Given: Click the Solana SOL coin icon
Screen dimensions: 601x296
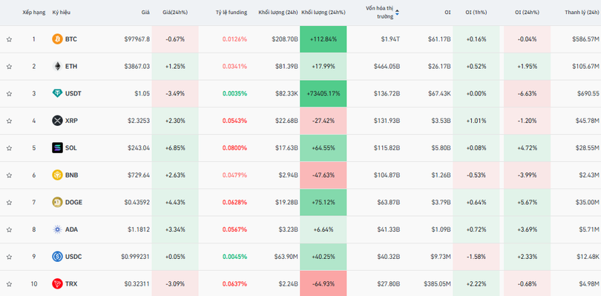Looking at the screenshot, I should point(57,148).
